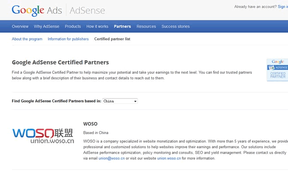The height and width of the screenshot is (174, 288).
Task: Open the Why AdSense nav item
Action: [47, 26]
